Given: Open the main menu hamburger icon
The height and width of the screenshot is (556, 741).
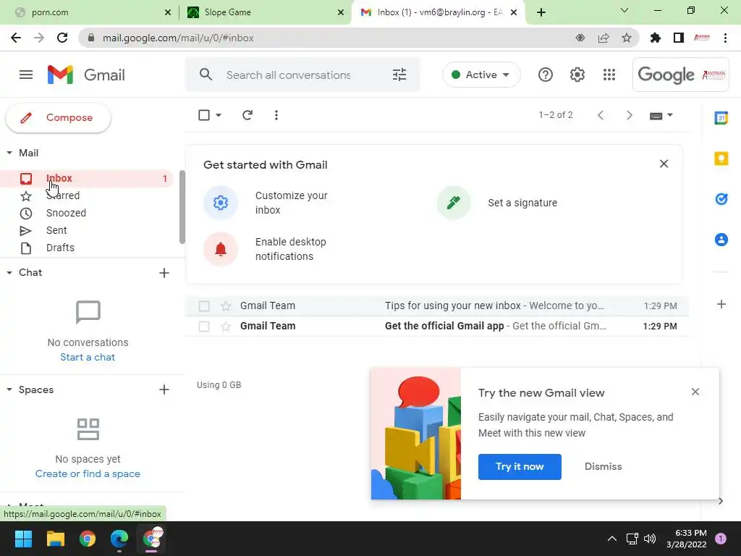Looking at the screenshot, I should tap(26, 75).
